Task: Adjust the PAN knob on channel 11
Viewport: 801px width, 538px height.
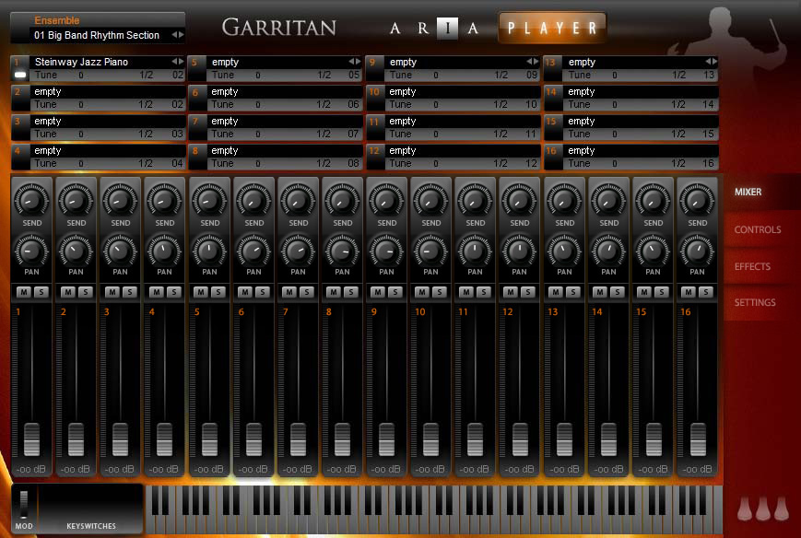Action: 475,250
